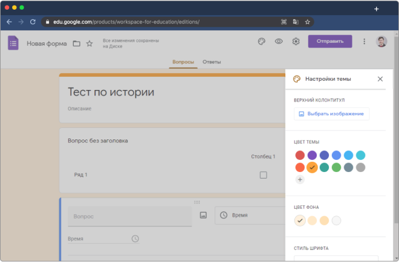
Task: Grab the question drag handle dots
Action: (197, 202)
